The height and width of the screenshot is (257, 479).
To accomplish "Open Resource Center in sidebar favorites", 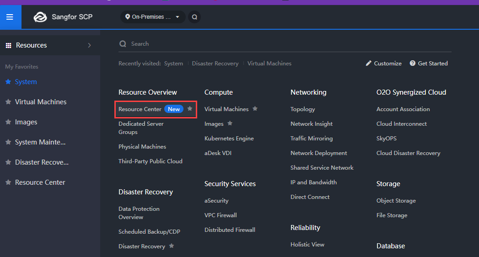I will (40, 182).
